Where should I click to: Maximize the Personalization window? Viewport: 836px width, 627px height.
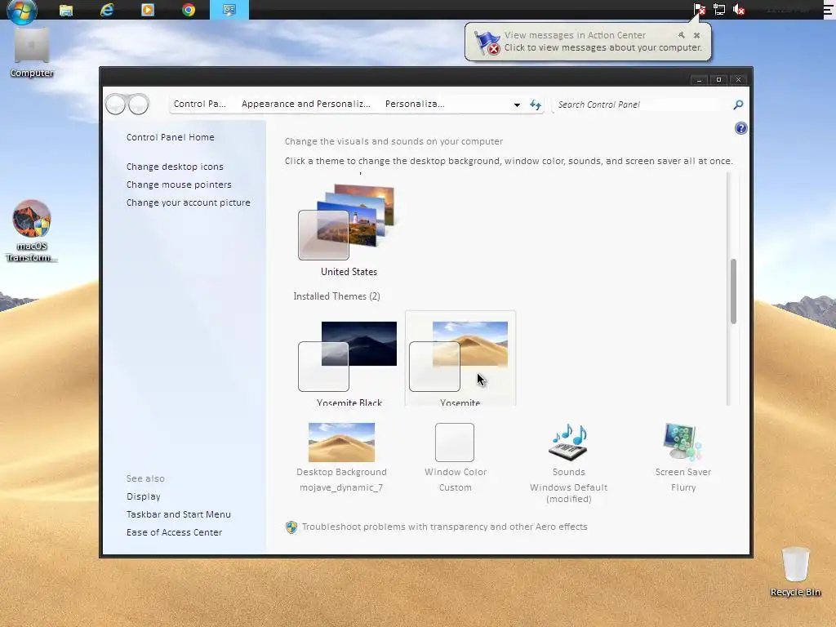point(718,79)
